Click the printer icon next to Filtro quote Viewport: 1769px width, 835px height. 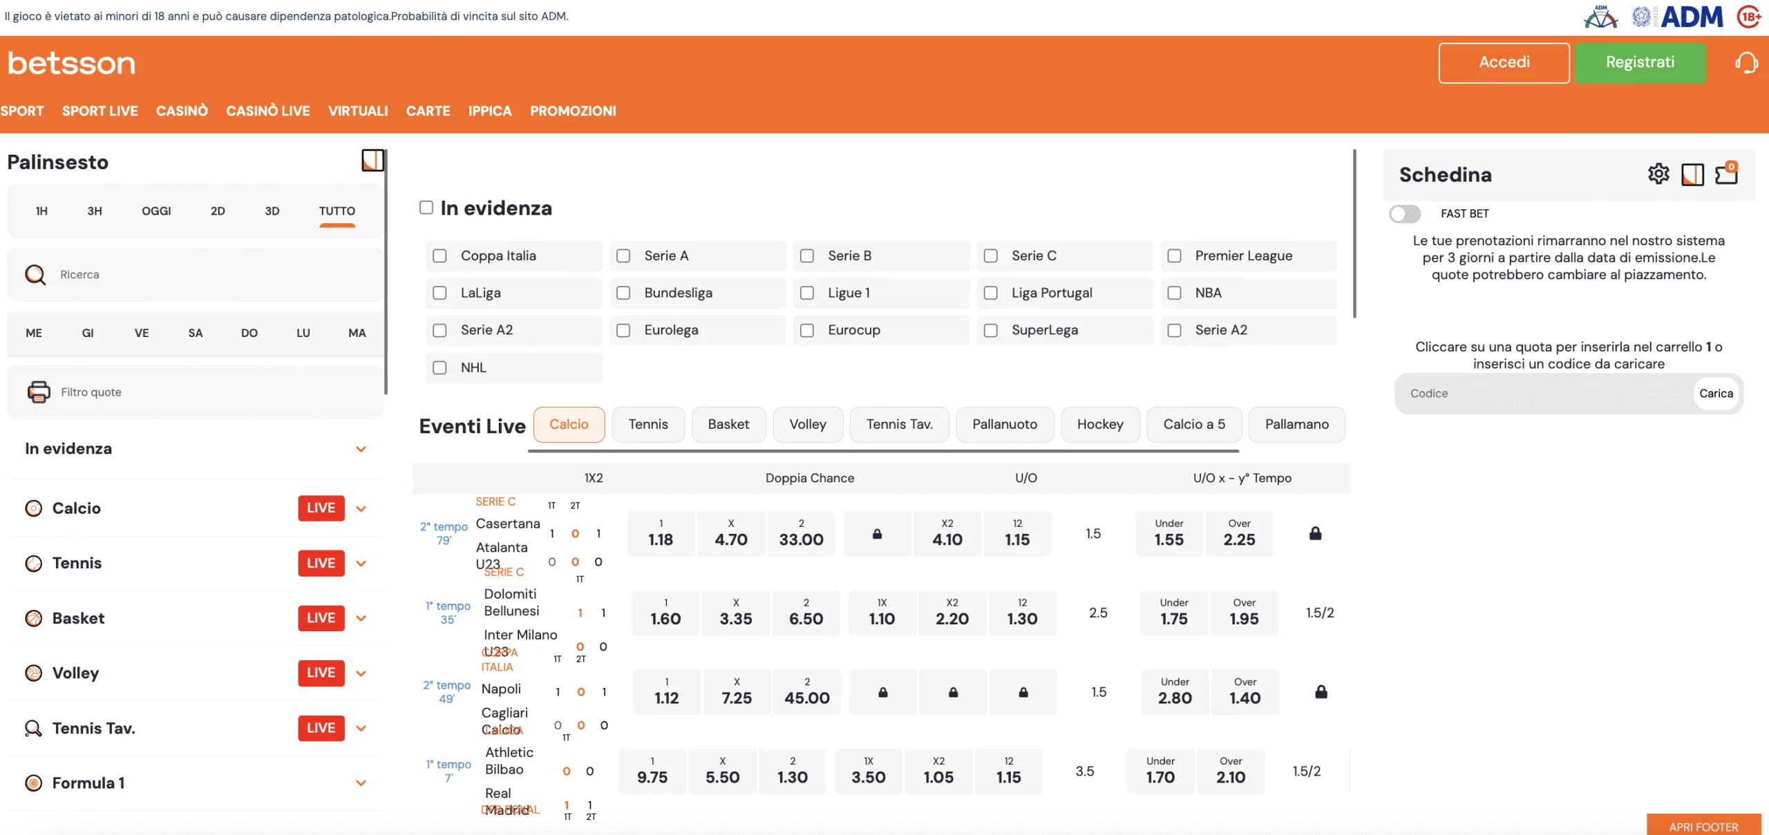[x=38, y=392]
